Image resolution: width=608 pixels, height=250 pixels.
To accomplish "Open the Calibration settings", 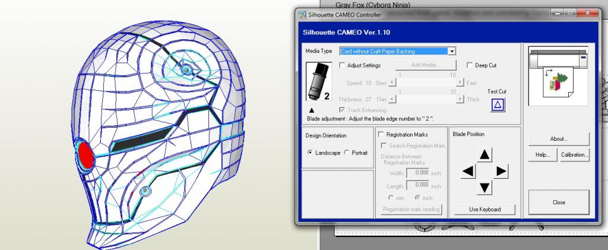I will pos(574,154).
